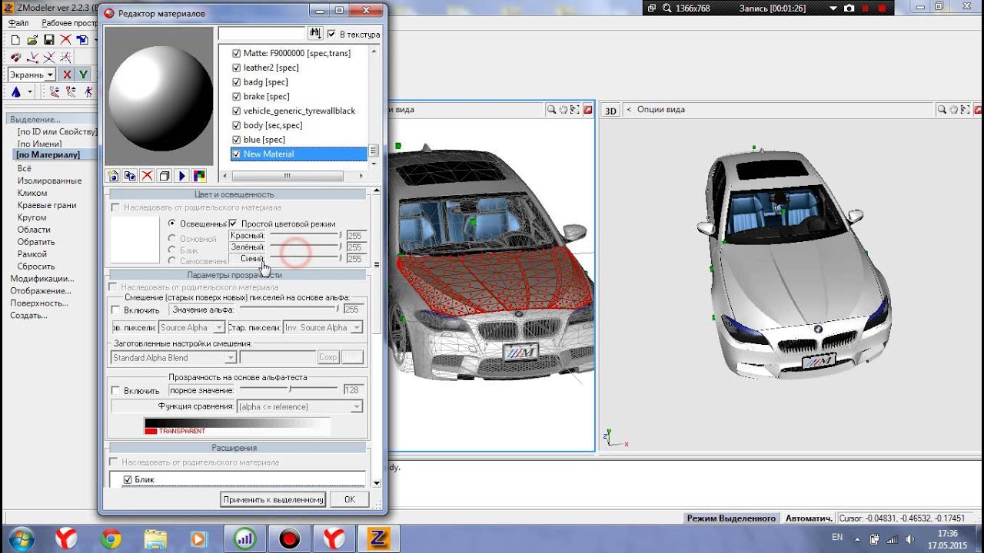Click zoom magnifier icon in right 3D viewport
984x553 pixels.
pos(942,110)
